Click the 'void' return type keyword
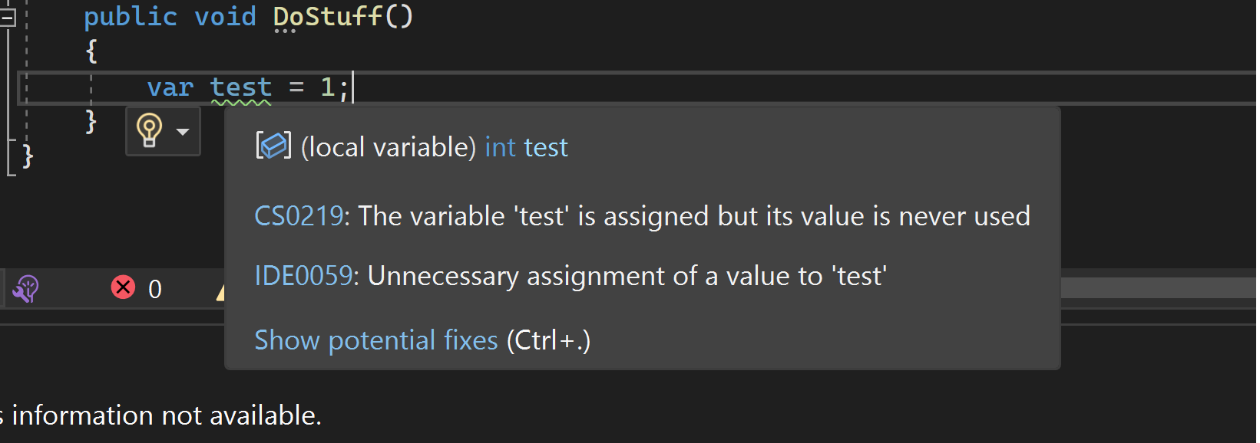1260x443 pixels. click(224, 17)
